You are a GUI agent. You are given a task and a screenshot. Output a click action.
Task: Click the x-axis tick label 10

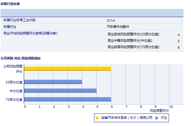tap(171, 107)
